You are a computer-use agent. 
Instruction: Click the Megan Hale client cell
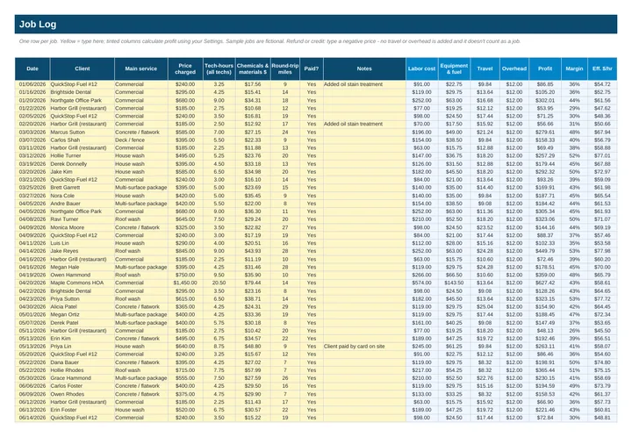point(83,267)
